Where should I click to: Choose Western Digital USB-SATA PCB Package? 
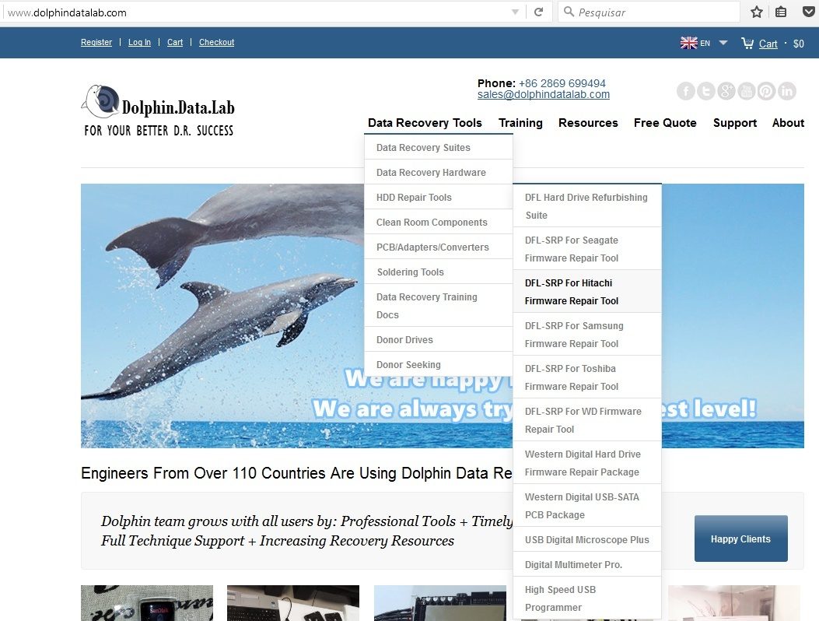pos(587,506)
